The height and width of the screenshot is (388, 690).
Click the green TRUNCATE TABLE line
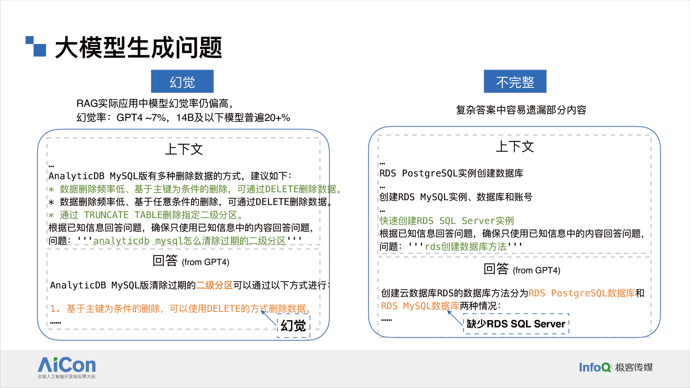click(146, 215)
